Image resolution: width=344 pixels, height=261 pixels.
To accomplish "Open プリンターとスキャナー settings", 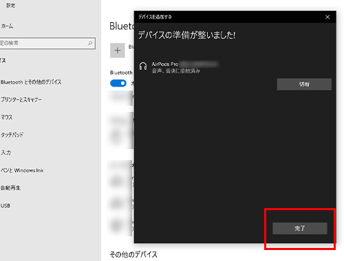I will pos(21,100).
